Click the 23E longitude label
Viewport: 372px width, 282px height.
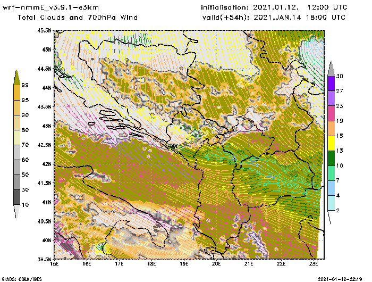point(314,264)
